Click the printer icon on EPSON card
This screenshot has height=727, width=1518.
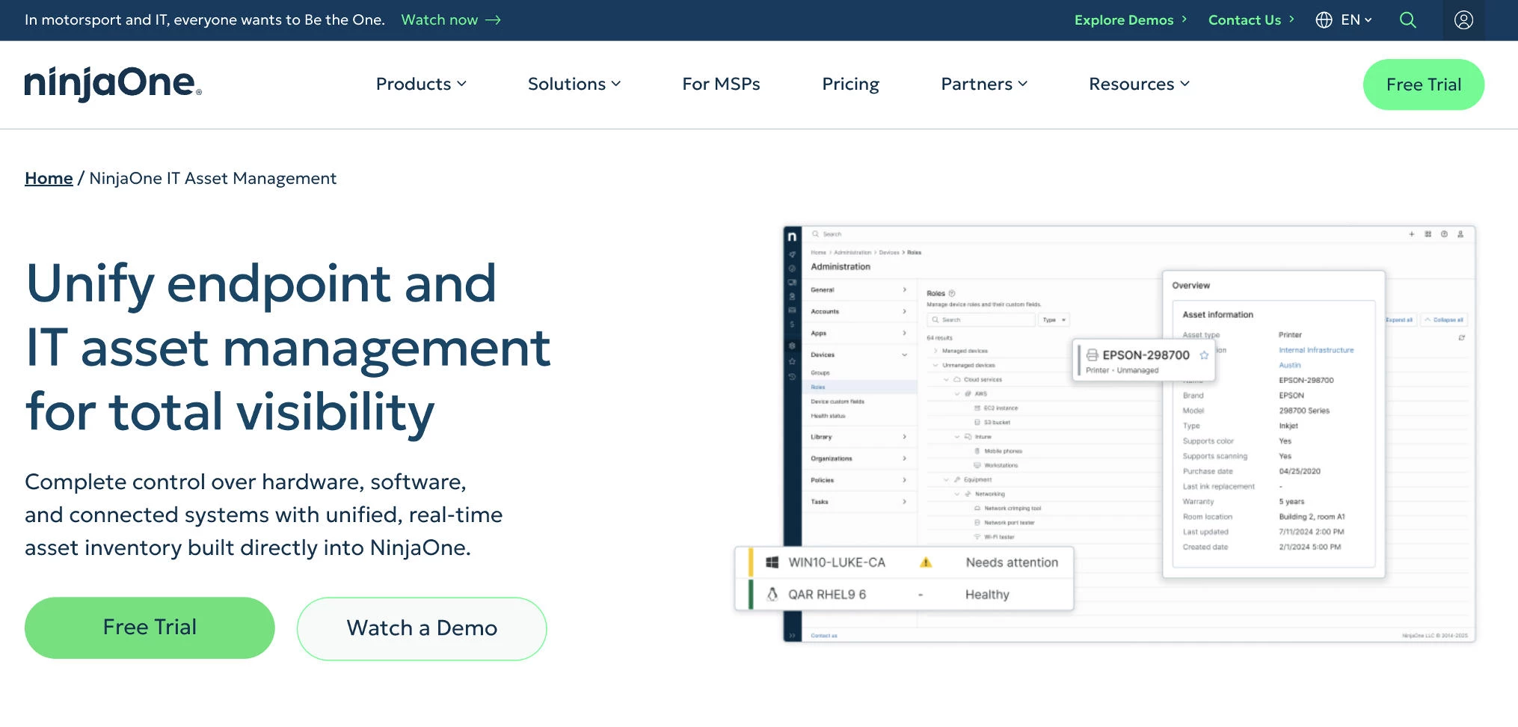(x=1092, y=355)
